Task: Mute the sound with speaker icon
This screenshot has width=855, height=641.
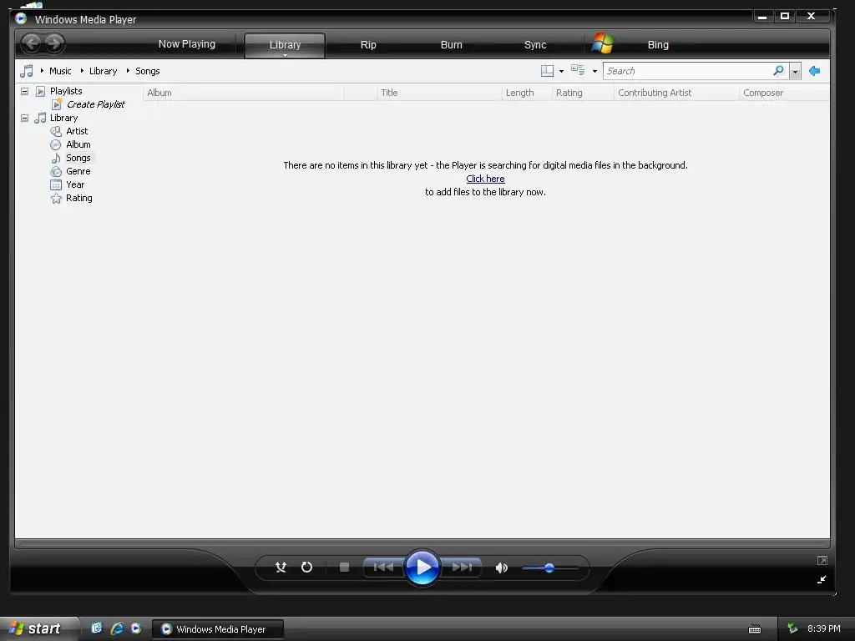Action: click(502, 568)
